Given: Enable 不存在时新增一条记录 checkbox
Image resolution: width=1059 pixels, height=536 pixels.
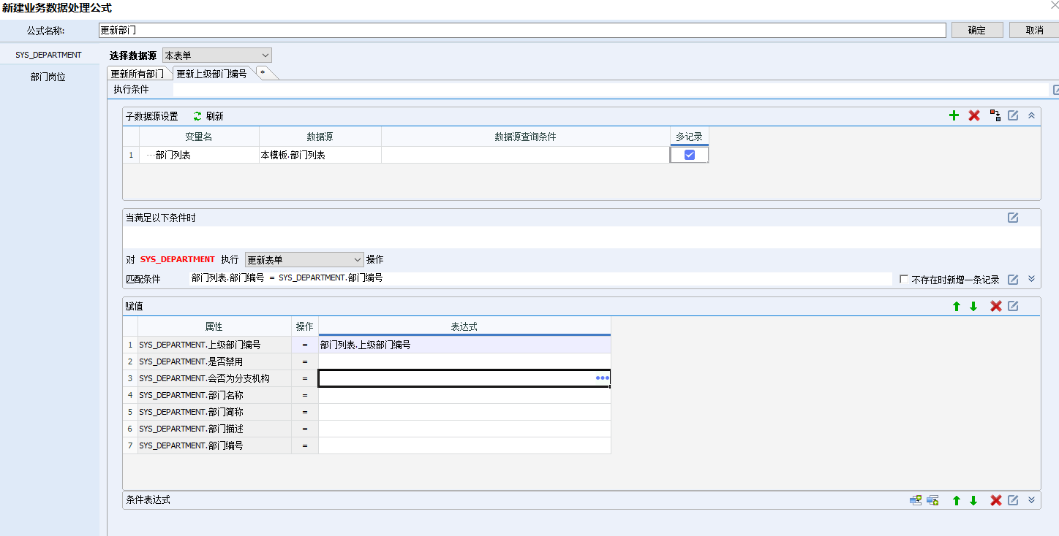Looking at the screenshot, I should (904, 279).
